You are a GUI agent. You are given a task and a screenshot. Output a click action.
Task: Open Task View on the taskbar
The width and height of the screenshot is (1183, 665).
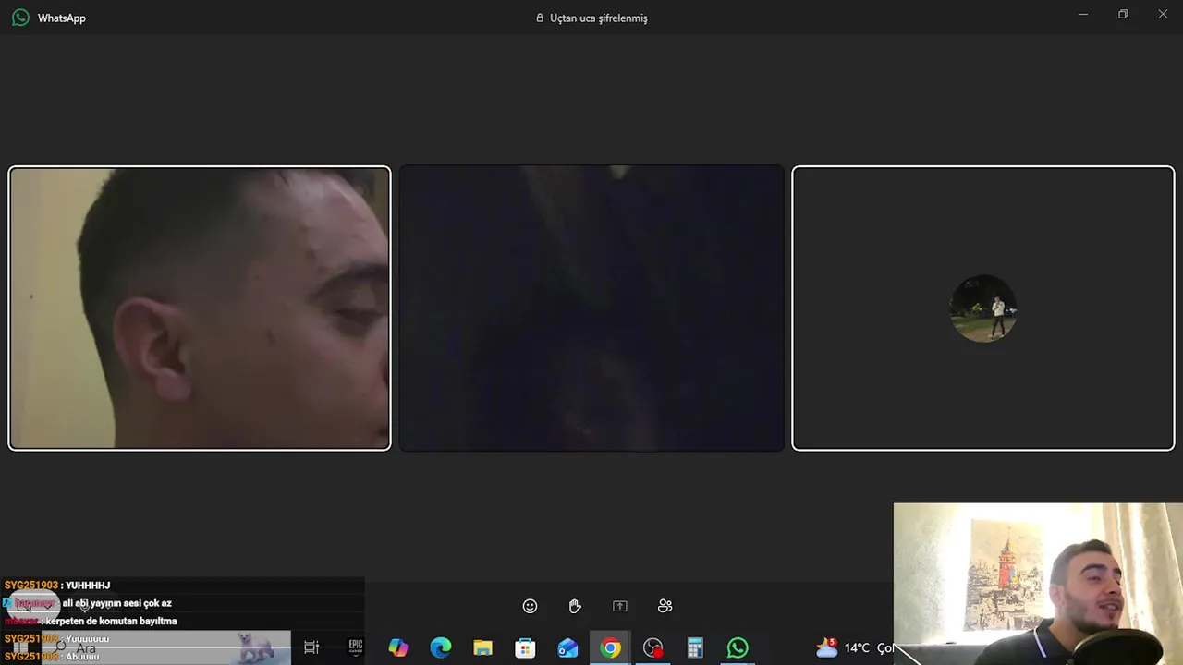(311, 647)
